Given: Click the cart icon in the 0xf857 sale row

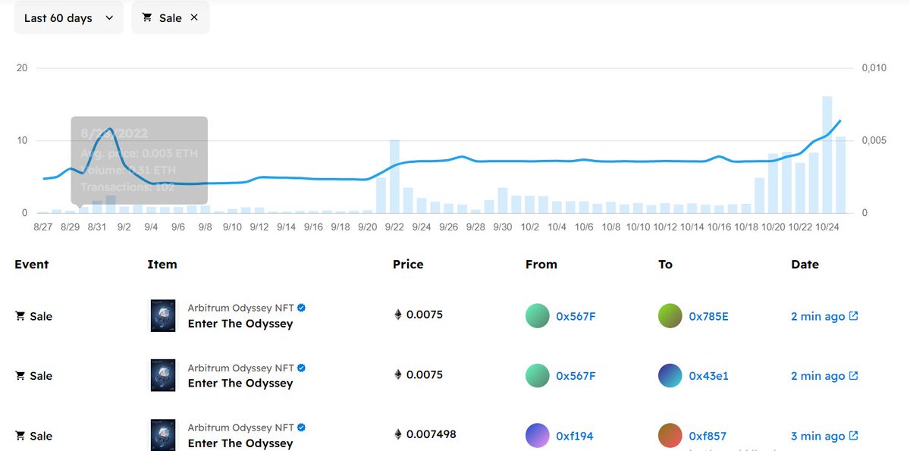Looking at the screenshot, I should tap(20, 436).
